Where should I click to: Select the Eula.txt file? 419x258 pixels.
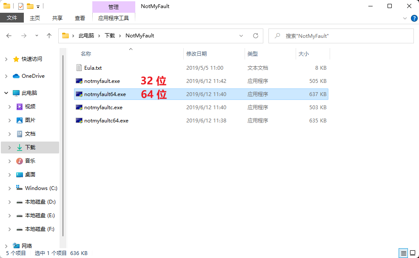click(x=93, y=68)
